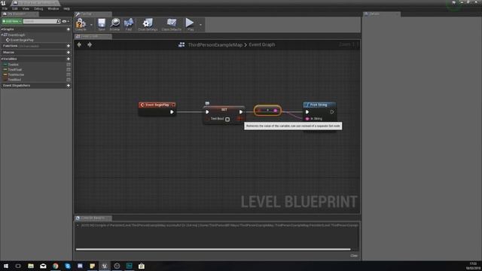Screen dimensions: 482x271
Task: Open the Edit menu
Action: coord(15,9)
